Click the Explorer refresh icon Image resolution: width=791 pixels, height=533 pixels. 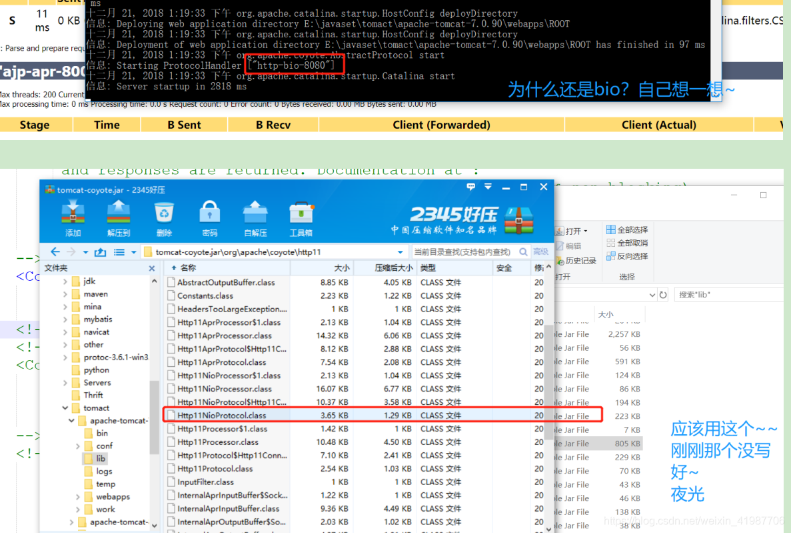pos(663,295)
